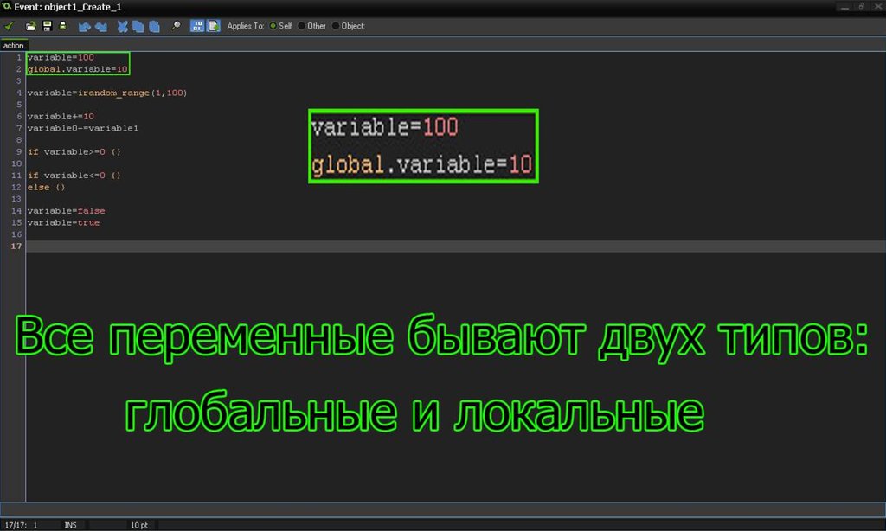Toggle the code check grid icon

pyautogui.click(x=196, y=26)
